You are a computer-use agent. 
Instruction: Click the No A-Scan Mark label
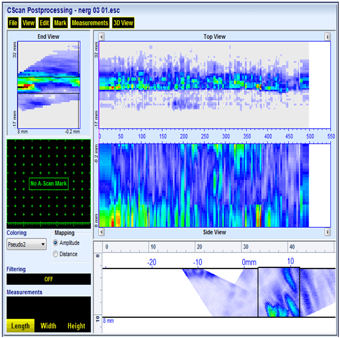[x=49, y=183]
